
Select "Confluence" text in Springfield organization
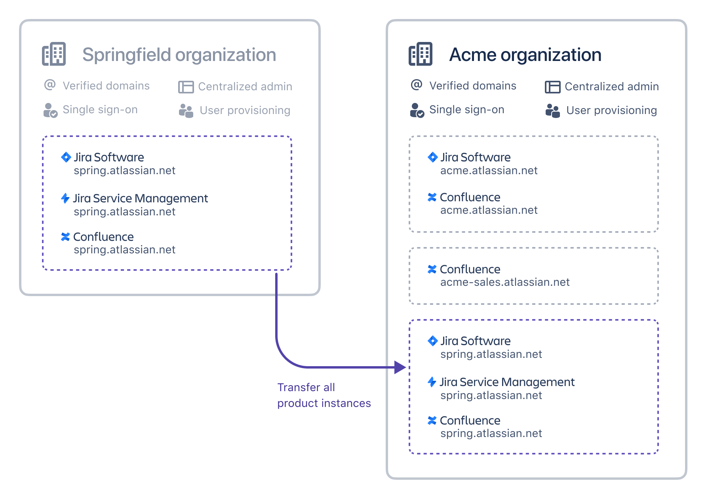click(103, 237)
